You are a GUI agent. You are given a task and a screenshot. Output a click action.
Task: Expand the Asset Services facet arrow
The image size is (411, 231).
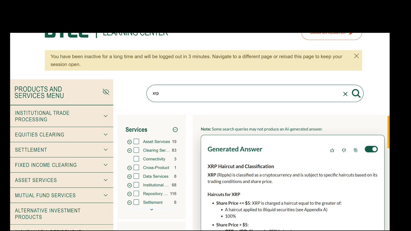[129, 142]
